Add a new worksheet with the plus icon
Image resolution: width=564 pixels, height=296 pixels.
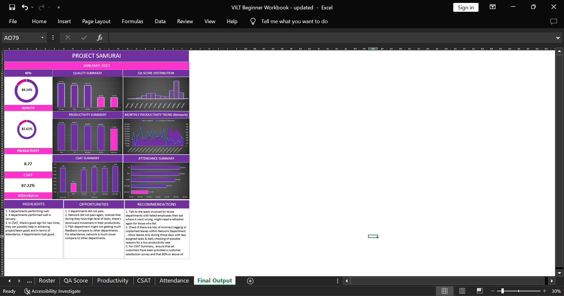(250, 281)
